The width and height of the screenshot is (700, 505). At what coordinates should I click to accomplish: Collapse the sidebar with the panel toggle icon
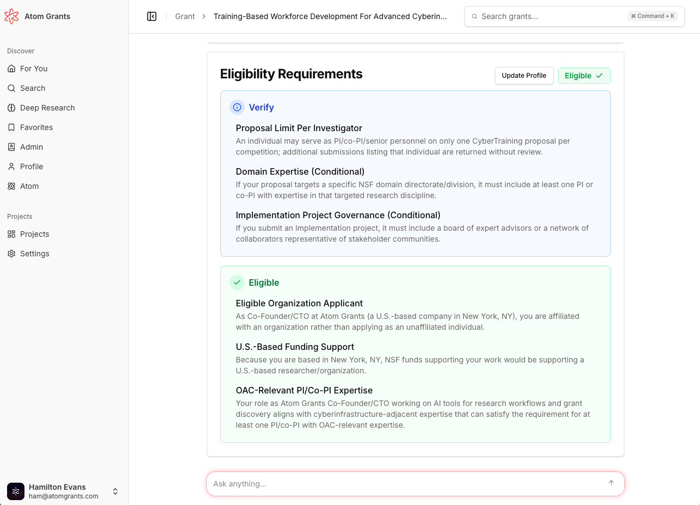pyautogui.click(x=152, y=16)
